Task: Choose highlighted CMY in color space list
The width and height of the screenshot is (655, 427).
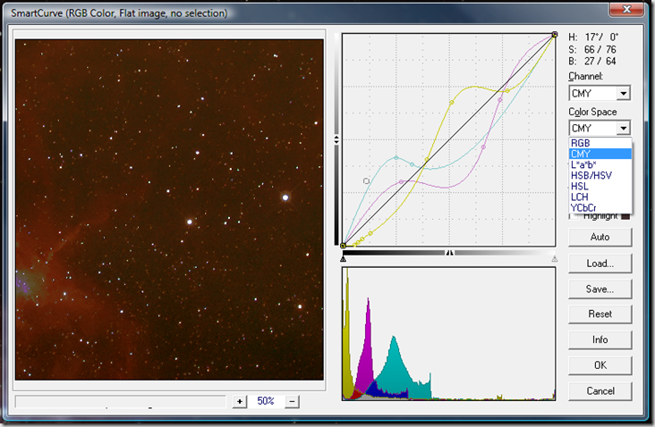Action: pyautogui.click(x=600, y=154)
